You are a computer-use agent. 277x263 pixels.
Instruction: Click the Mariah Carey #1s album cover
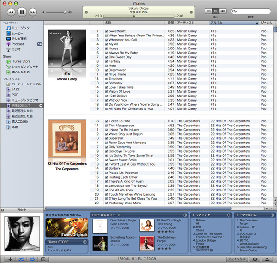pos(67,48)
